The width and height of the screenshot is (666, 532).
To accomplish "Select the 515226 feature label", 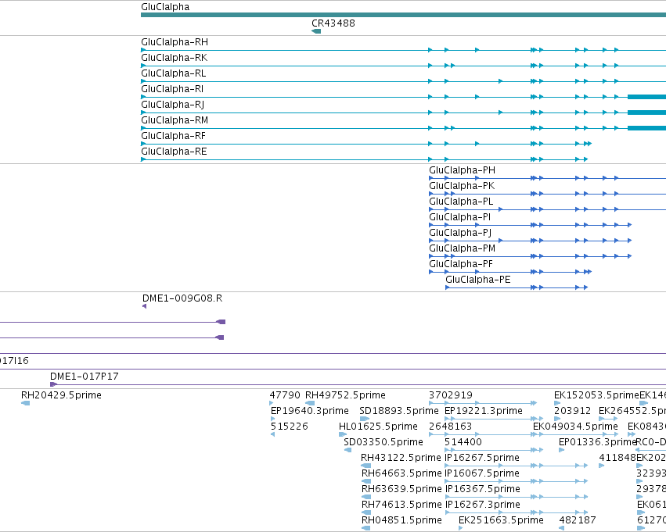I will tap(290, 427).
